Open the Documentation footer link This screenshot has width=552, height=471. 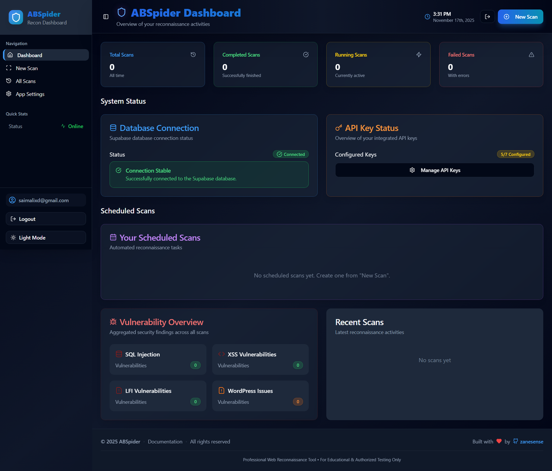pyautogui.click(x=165, y=442)
